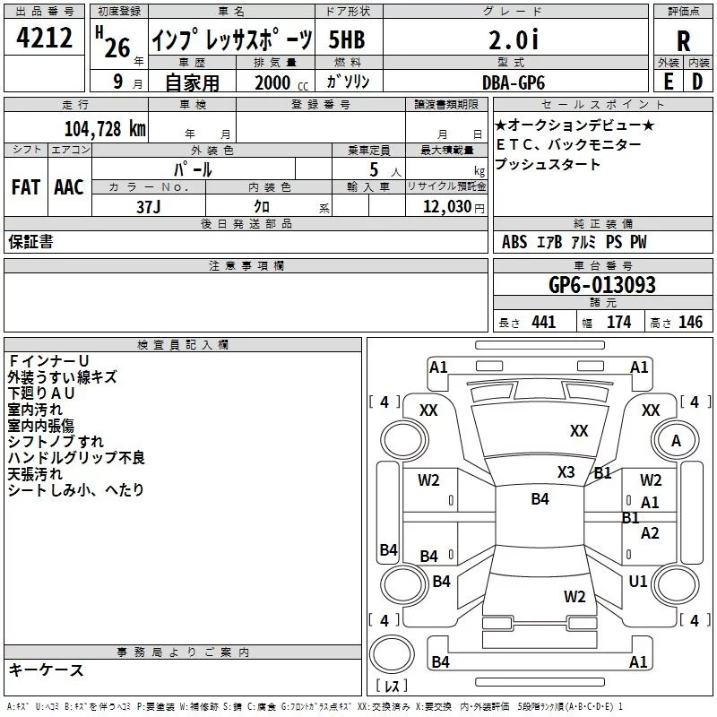This screenshot has height=717, width=717.
Task: Click the displacement value 2000 cc
Action: click(281, 82)
